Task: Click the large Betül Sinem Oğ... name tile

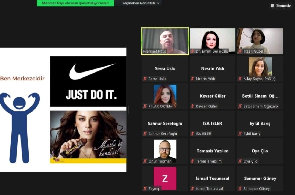Action: [260, 96]
